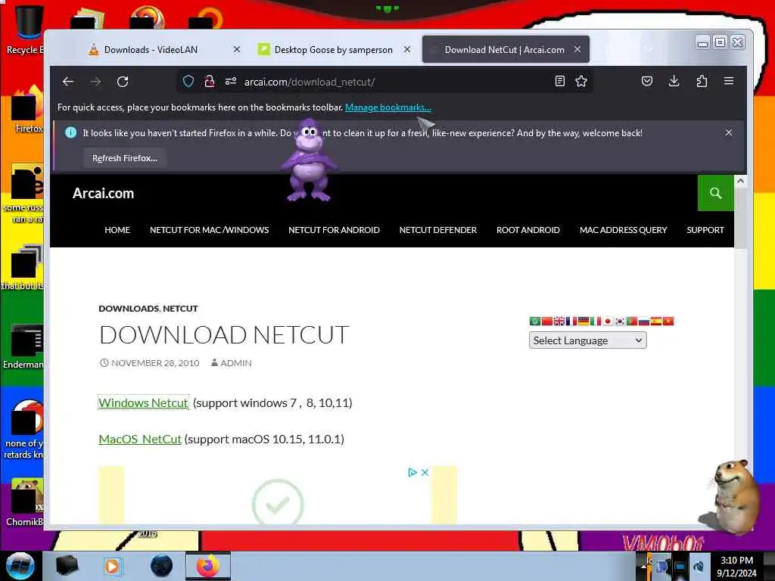This screenshot has height=581, width=775.
Task: Click the taskbar clock showing 3:10 PM
Action: pos(736,566)
